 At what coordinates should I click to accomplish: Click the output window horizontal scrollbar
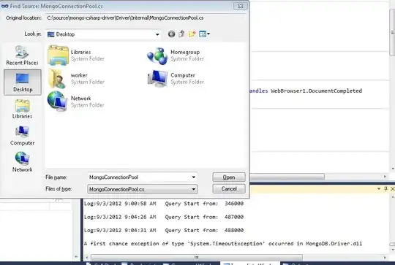click(x=196, y=257)
